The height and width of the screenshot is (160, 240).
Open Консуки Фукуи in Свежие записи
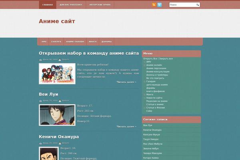(152, 134)
